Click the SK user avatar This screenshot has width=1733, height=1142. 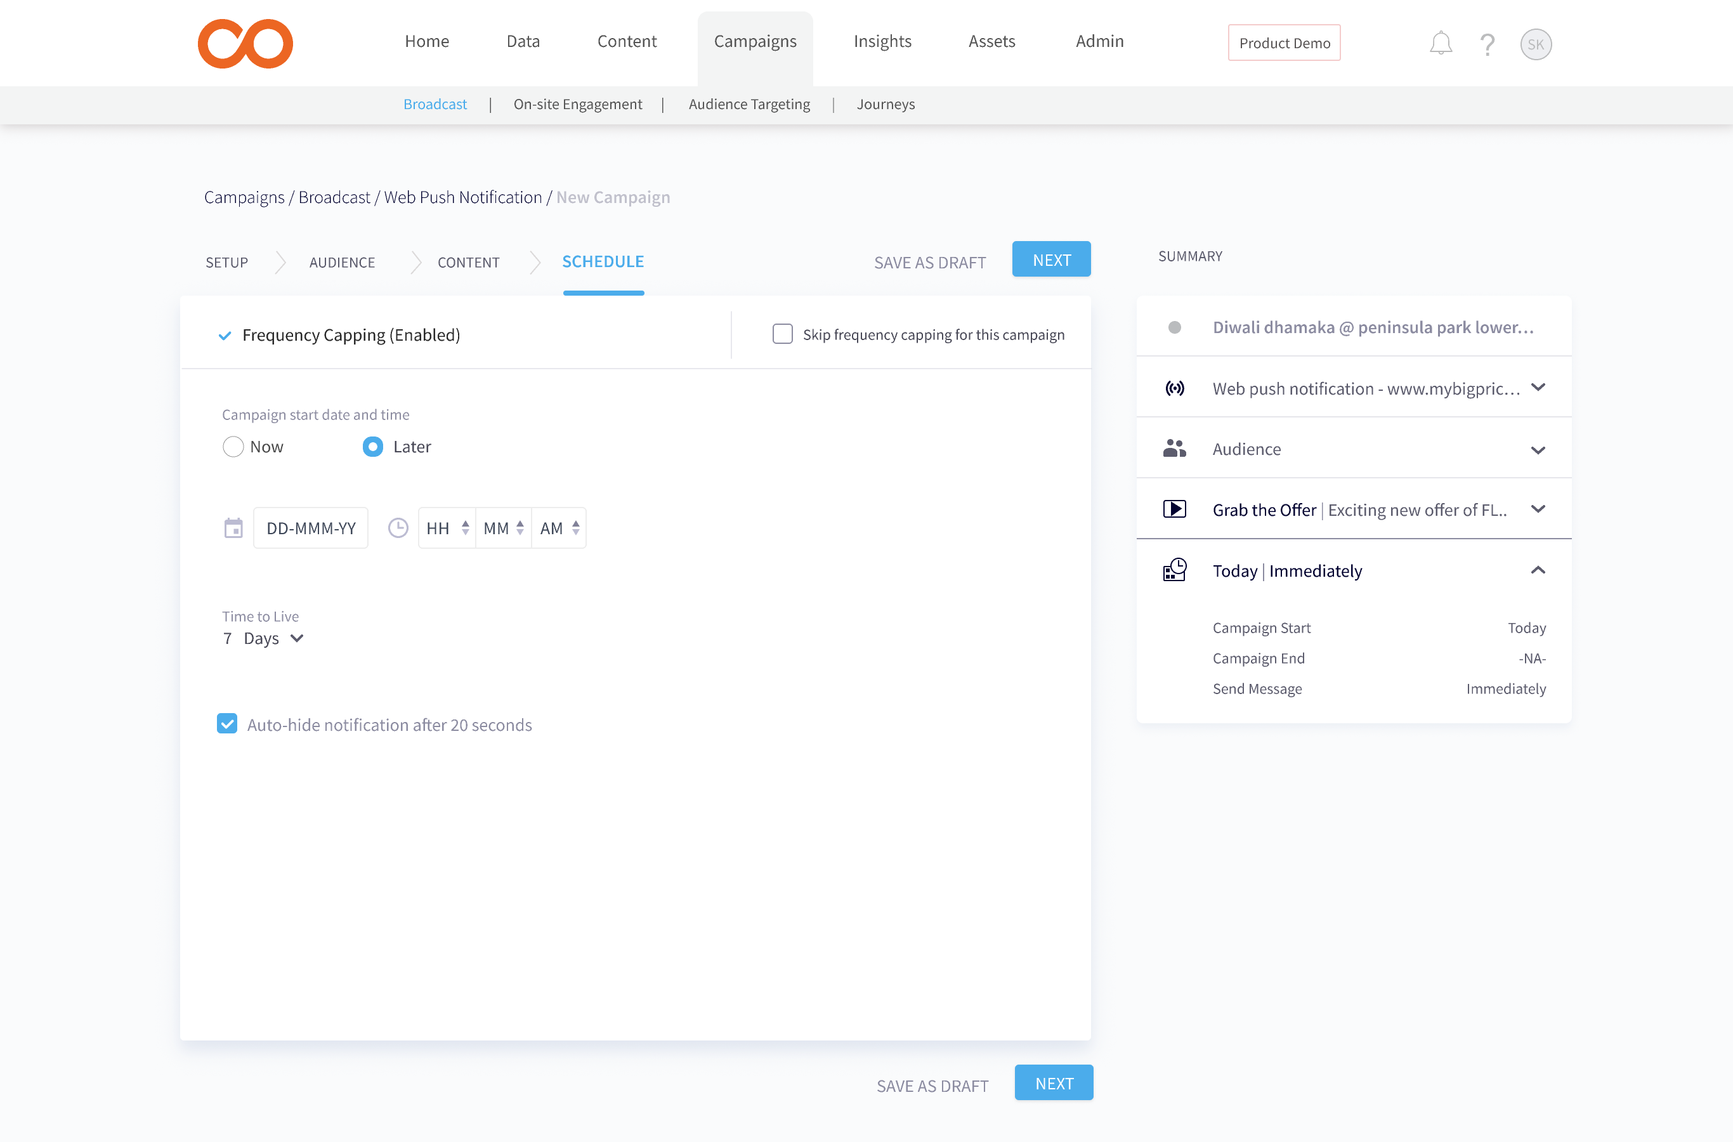1536,44
